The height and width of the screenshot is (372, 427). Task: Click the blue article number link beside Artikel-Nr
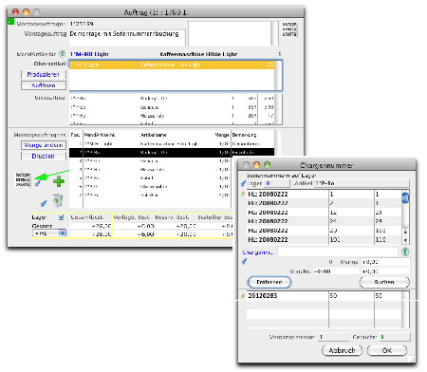tap(89, 54)
